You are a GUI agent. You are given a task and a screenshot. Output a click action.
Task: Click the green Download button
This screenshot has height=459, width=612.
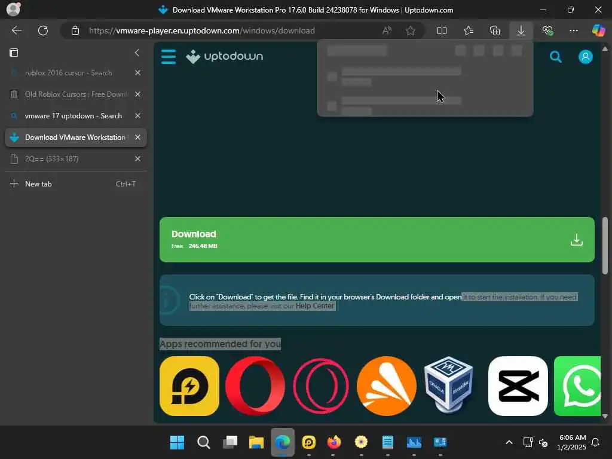tap(377, 240)
